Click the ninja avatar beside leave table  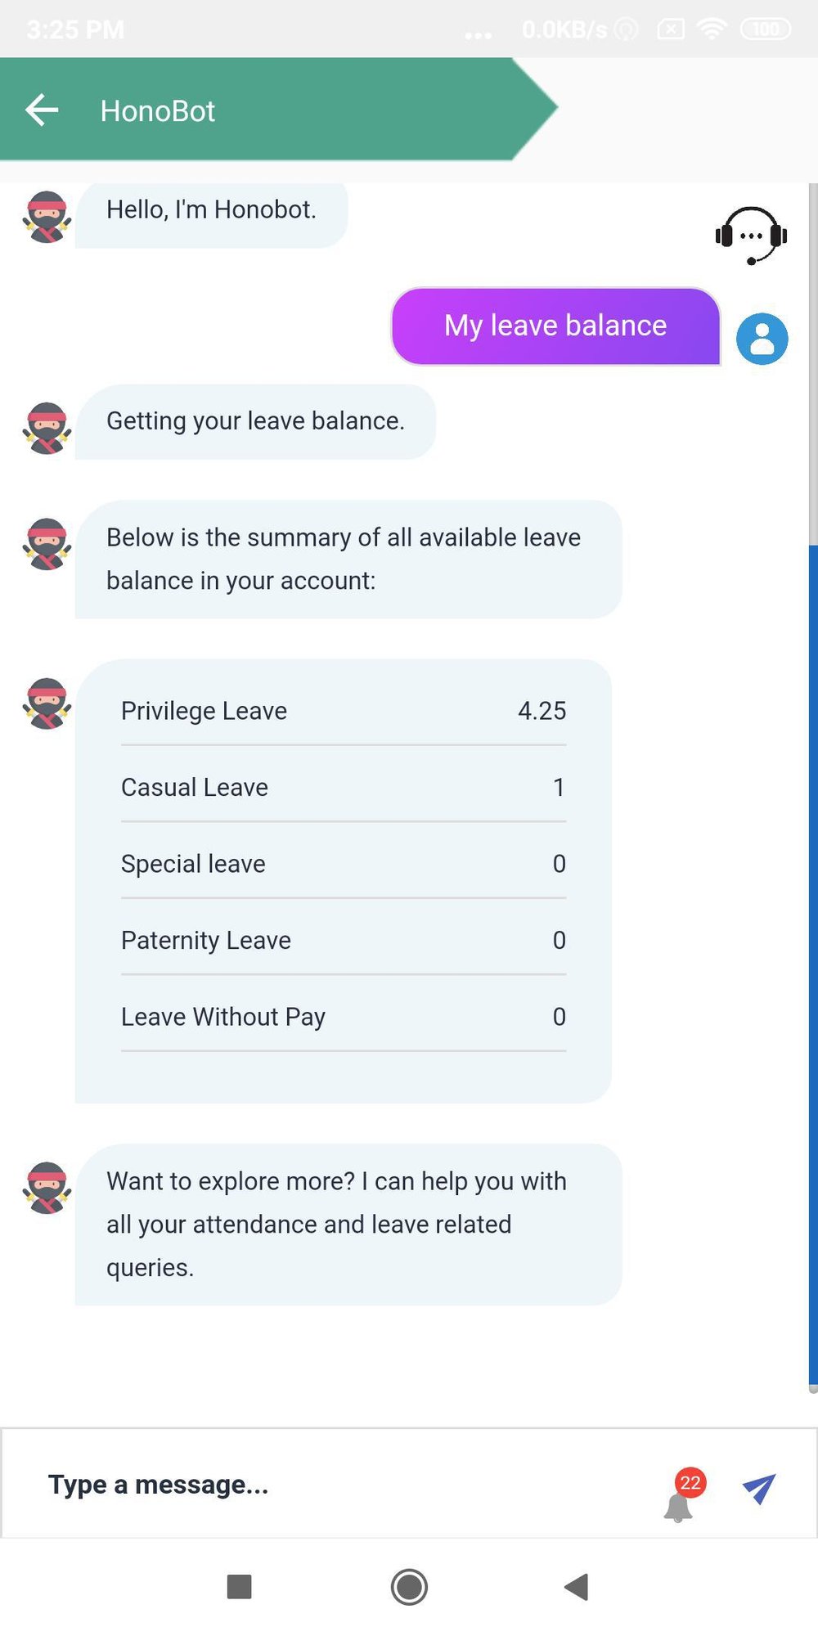[47, 703]
